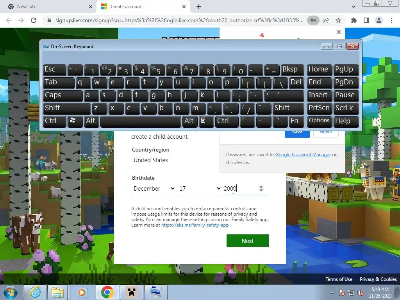Click Save in the password popup
The width and height of the screenshot is (400, 300).
[x=297, y=134]
